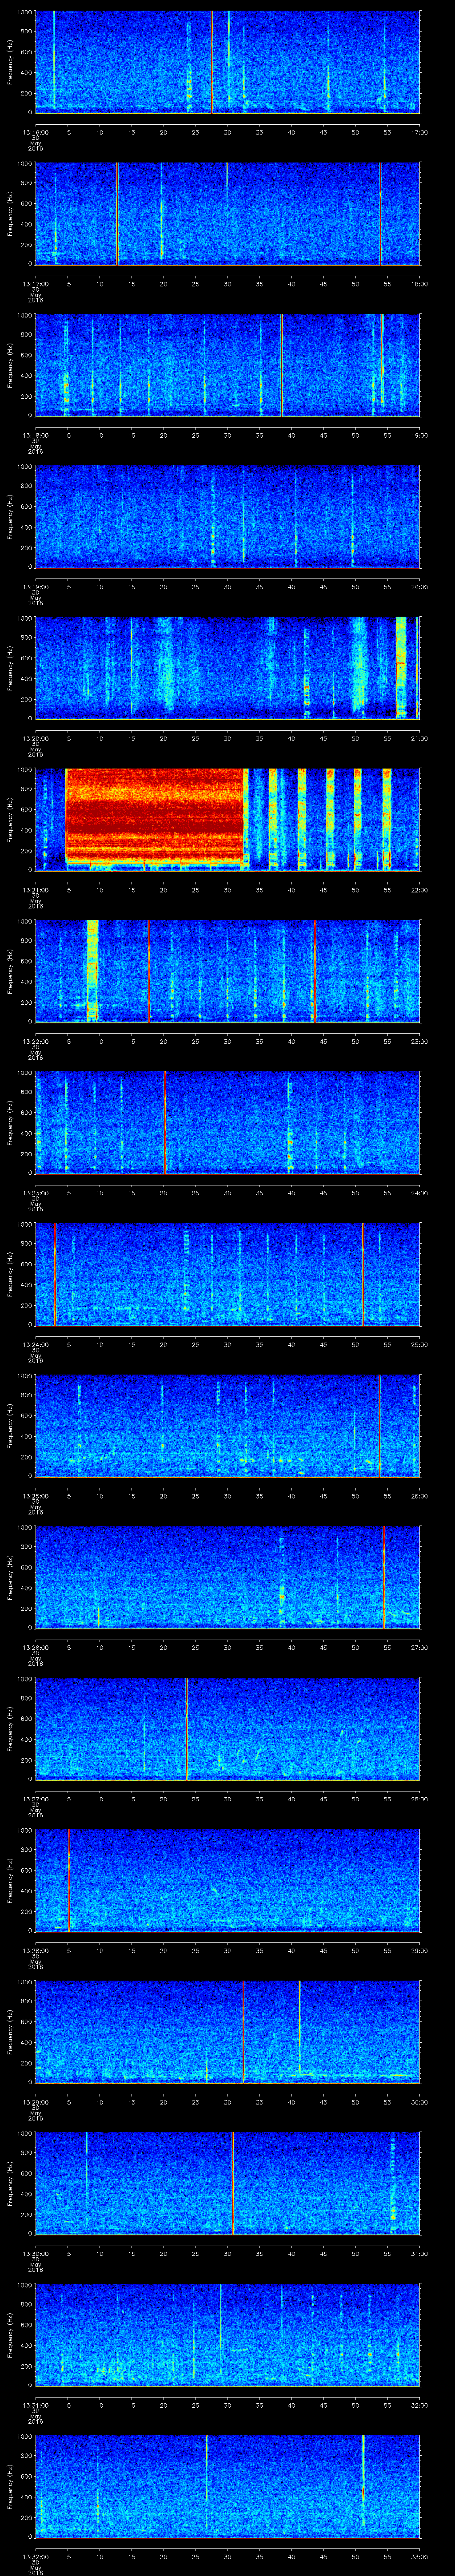Click the 'Frequency (Hz)' axis label of the 13:16:00 panel
455x2576 pixels.
(10, 62)
